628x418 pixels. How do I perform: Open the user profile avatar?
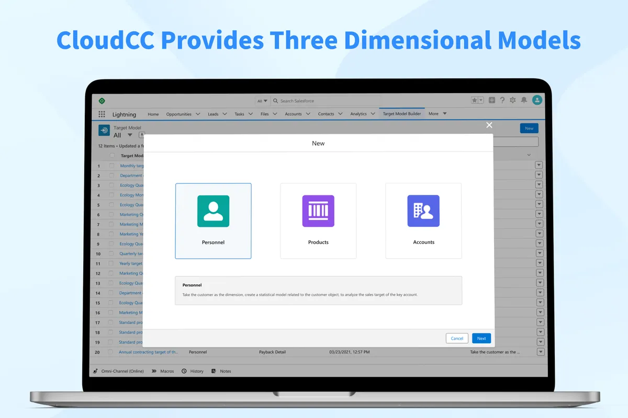coord(537,100)
